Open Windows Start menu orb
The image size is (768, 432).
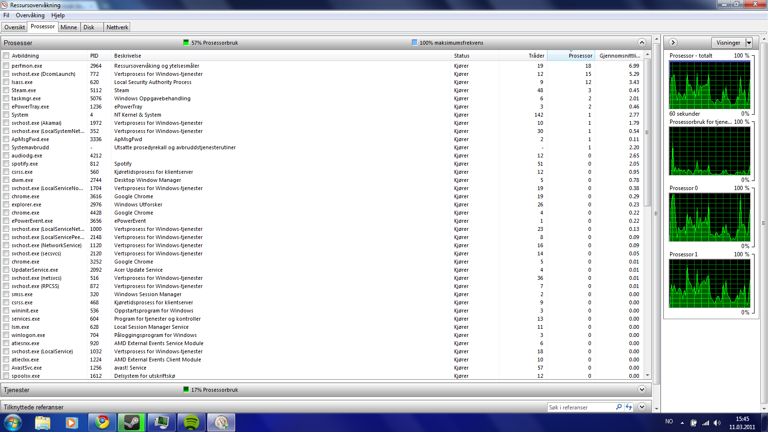click(x=13, y=423)
